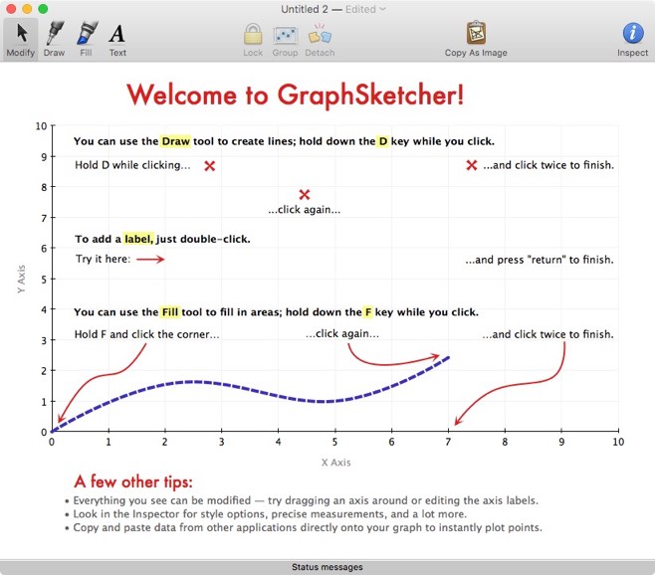Image resolution: width=655 pixels, height=575 pixels.
Task: Click '...and press "return" to finish.' label
Action: click(x=540, y=260)
